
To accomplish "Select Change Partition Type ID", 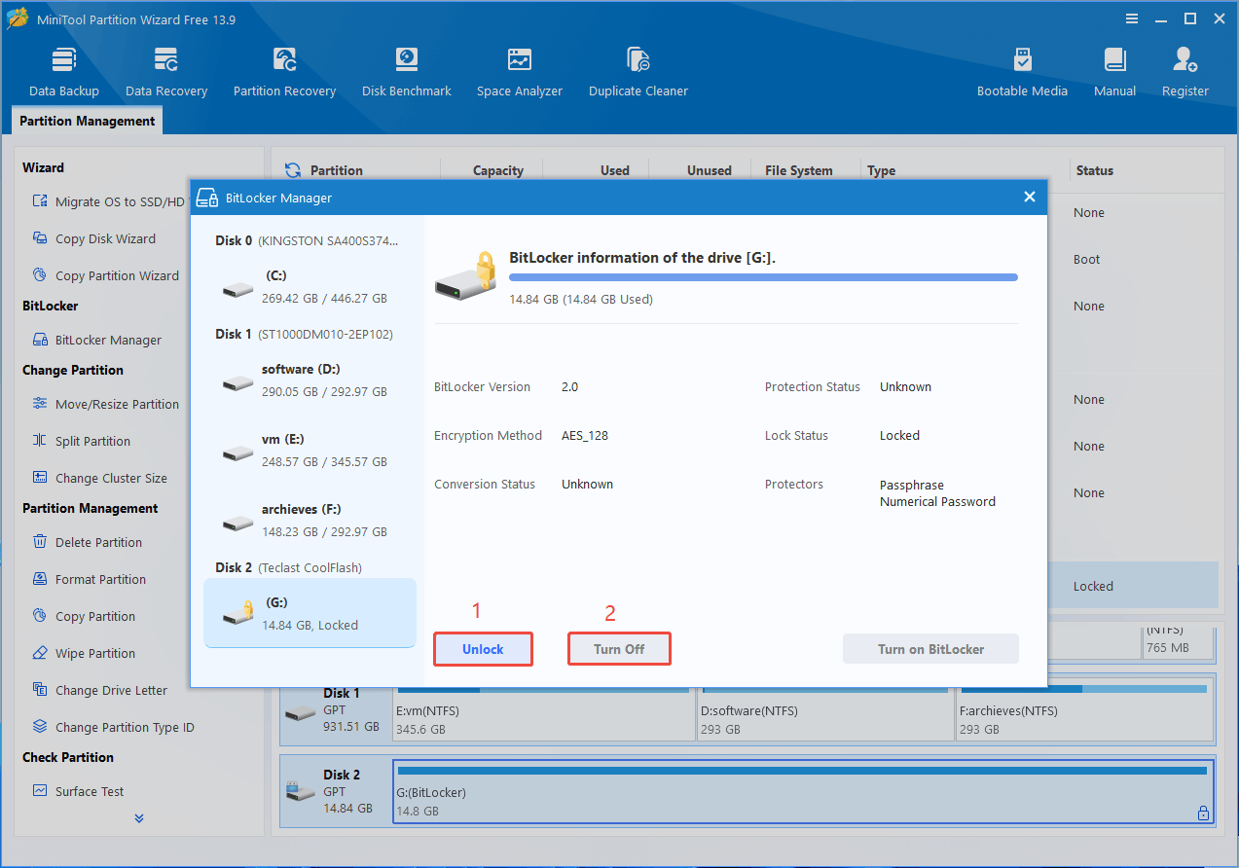I will 113,727.
